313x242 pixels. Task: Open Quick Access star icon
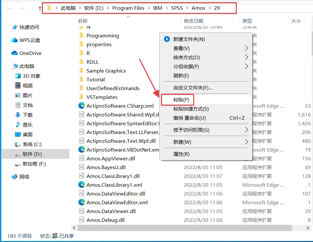point(15,27)
